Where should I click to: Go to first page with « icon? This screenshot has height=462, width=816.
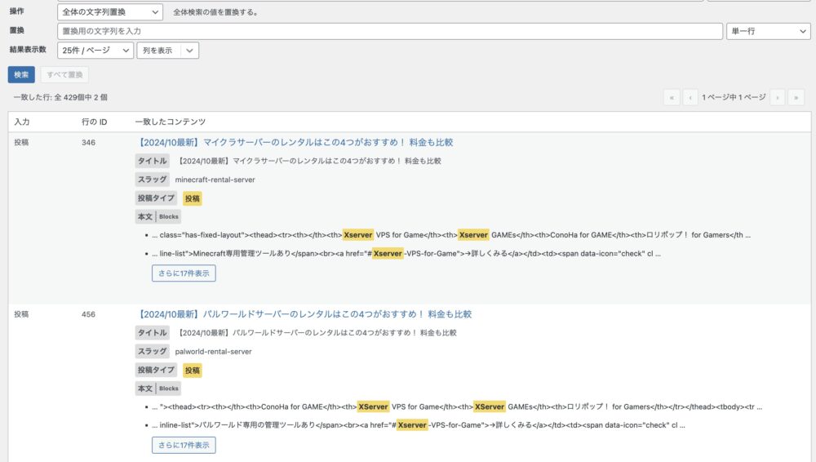[672, 97]
